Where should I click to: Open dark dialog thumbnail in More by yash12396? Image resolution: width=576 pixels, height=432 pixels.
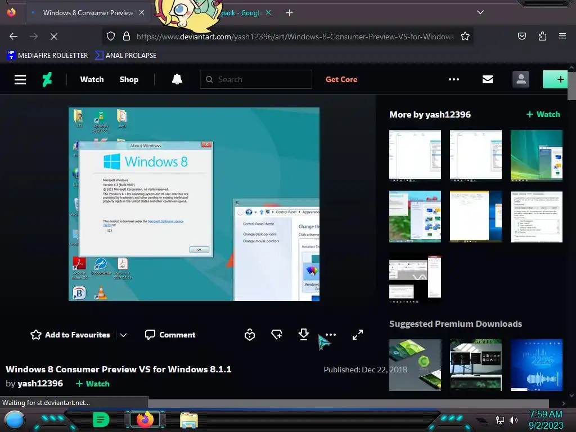click(x=415, y=278)
